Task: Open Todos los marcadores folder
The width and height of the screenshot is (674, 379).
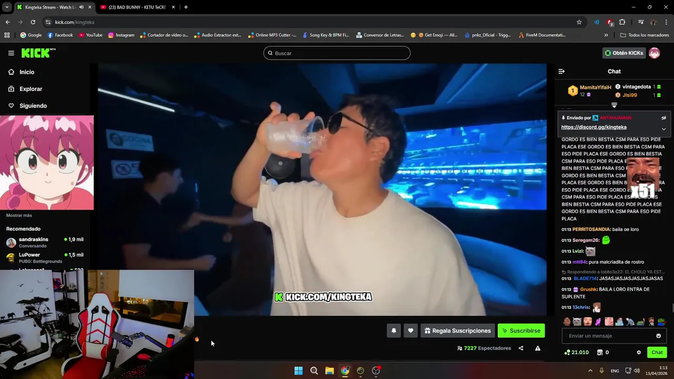Action: (645, 35)
